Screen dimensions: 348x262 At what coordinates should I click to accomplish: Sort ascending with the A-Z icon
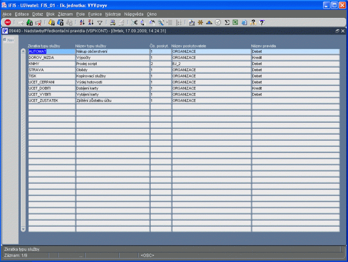pos(82,22)
